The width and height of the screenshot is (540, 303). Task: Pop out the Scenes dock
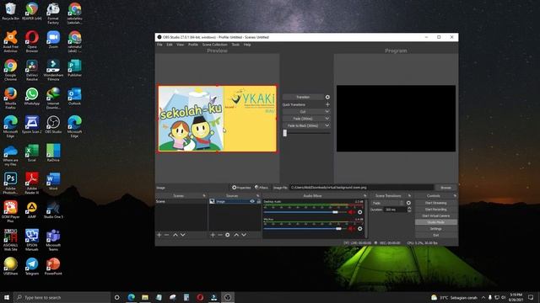(204, 196)
